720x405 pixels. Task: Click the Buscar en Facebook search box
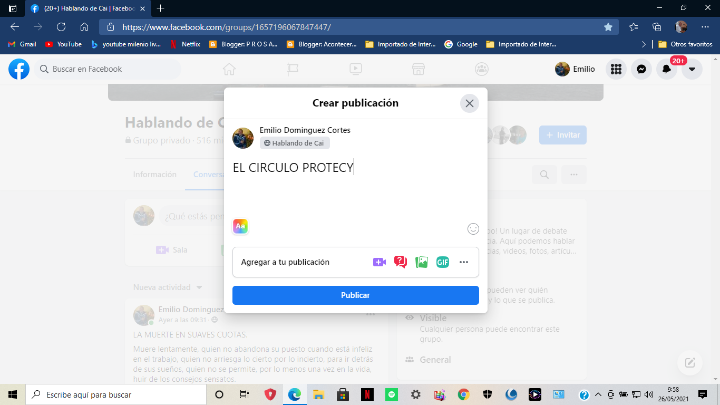pos(108,69)
